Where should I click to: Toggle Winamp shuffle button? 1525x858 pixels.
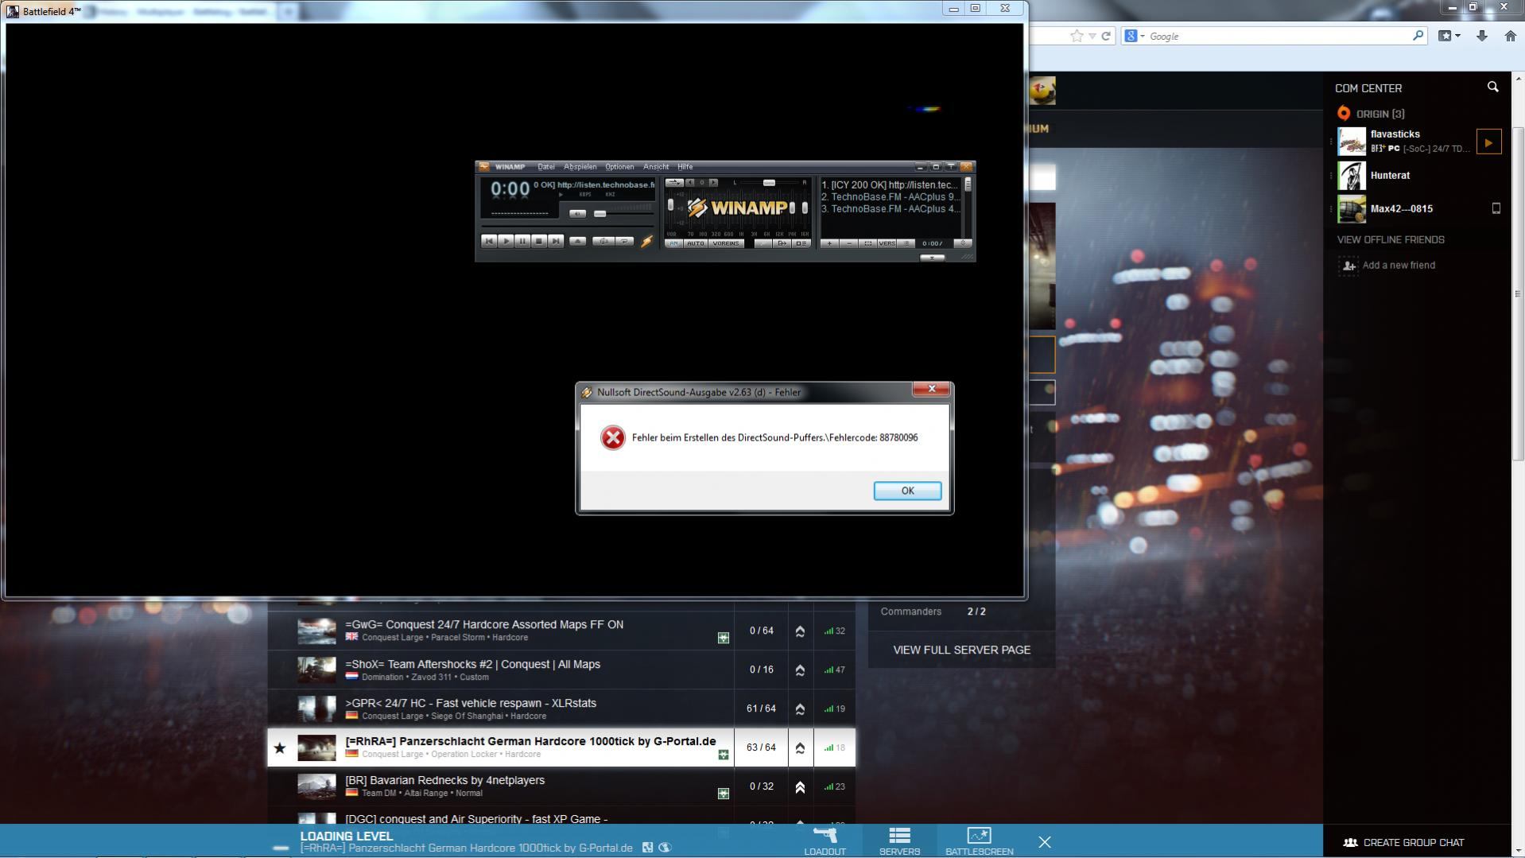[x=603, y=241]
